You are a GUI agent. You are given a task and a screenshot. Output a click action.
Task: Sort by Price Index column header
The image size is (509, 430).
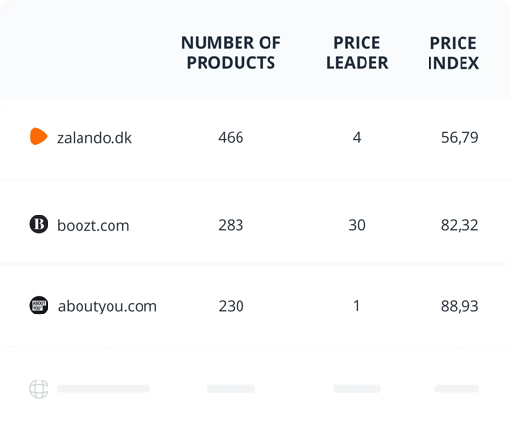(x=453, y=52)
